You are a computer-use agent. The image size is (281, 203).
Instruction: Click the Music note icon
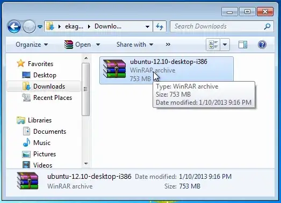pyautogui.click(x=26, y=143)
